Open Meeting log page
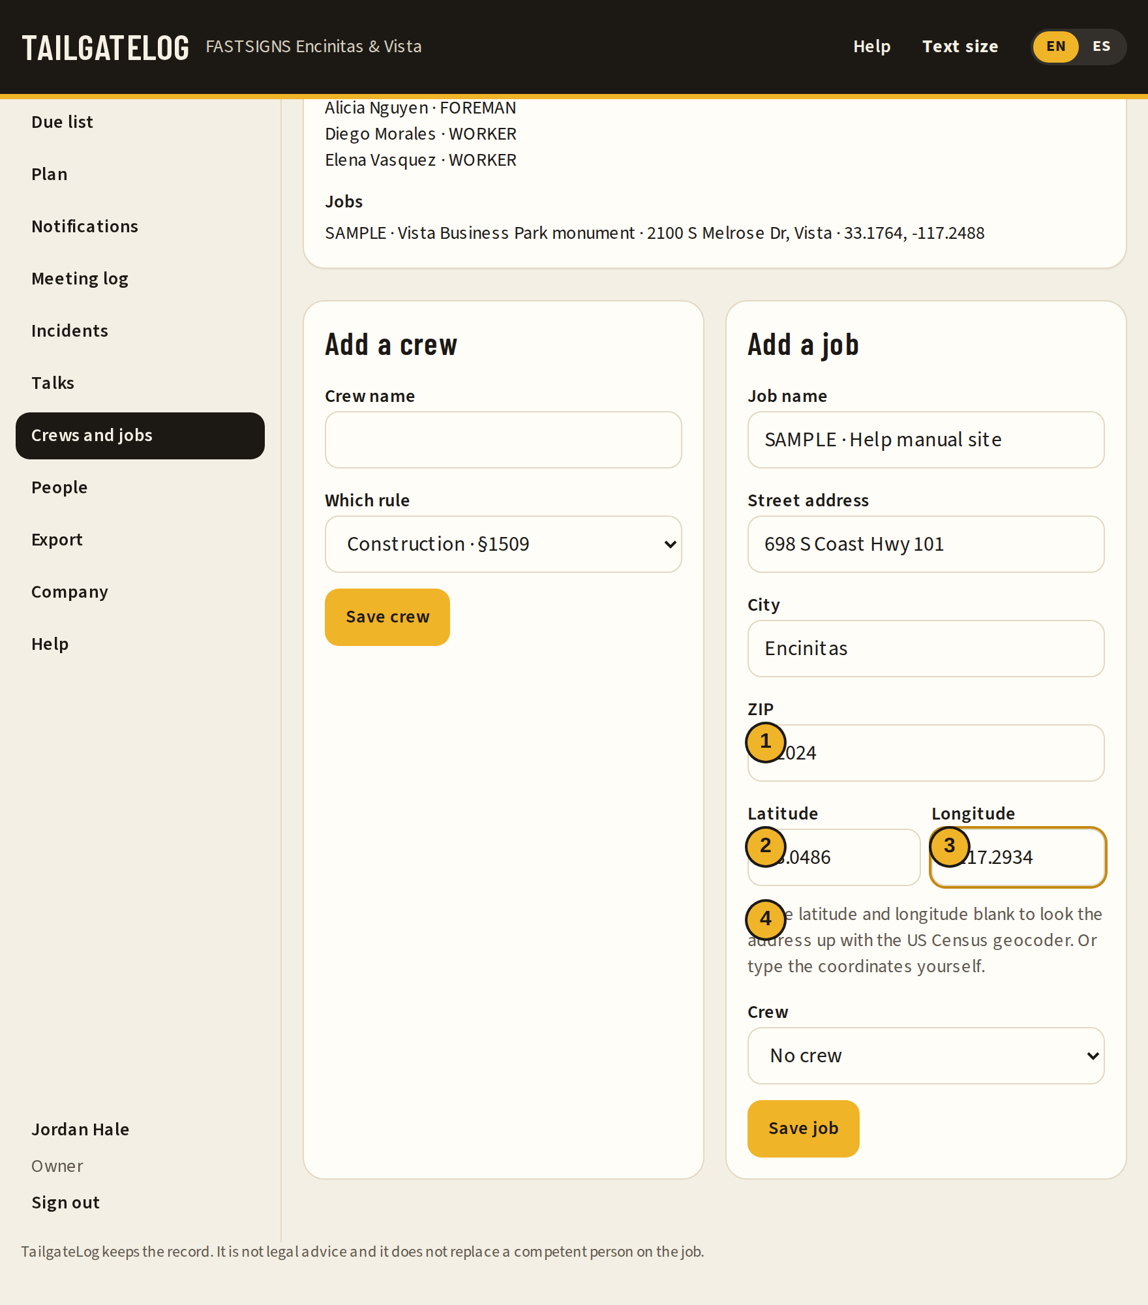The image size is (1148, 1305). [x=140, y=279]
